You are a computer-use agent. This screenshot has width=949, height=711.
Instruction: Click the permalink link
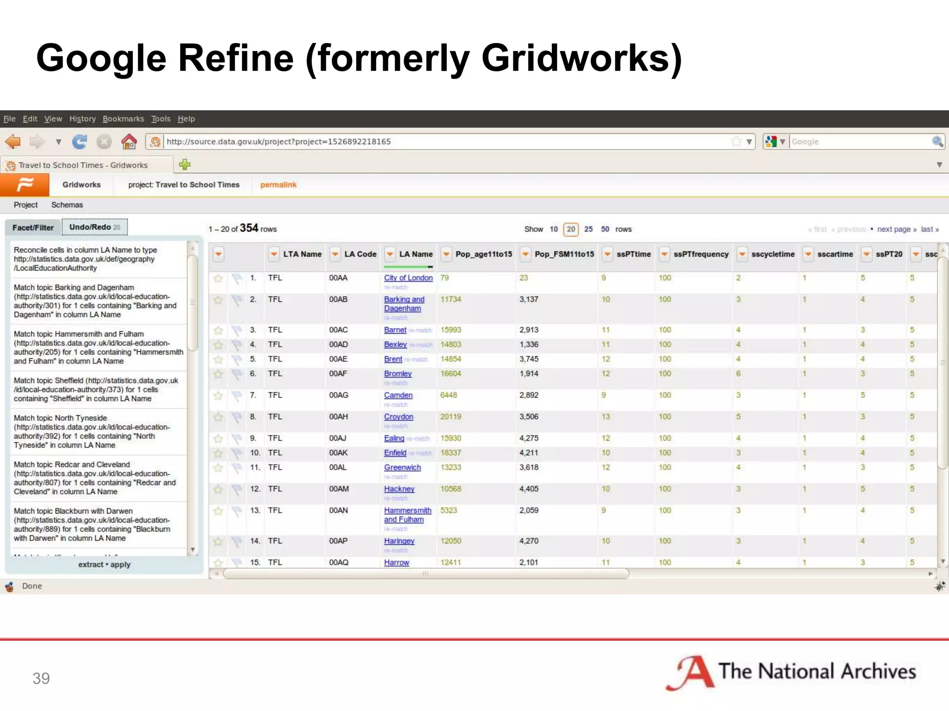(278, 185)
